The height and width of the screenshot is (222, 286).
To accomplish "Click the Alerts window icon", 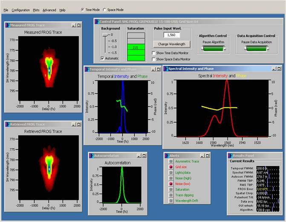I will pyautogui.click(x=167, y=156).
